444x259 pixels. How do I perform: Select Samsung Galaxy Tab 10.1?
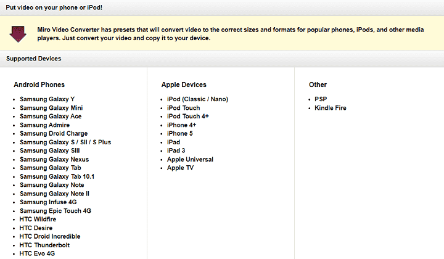[x=57, y=176]
